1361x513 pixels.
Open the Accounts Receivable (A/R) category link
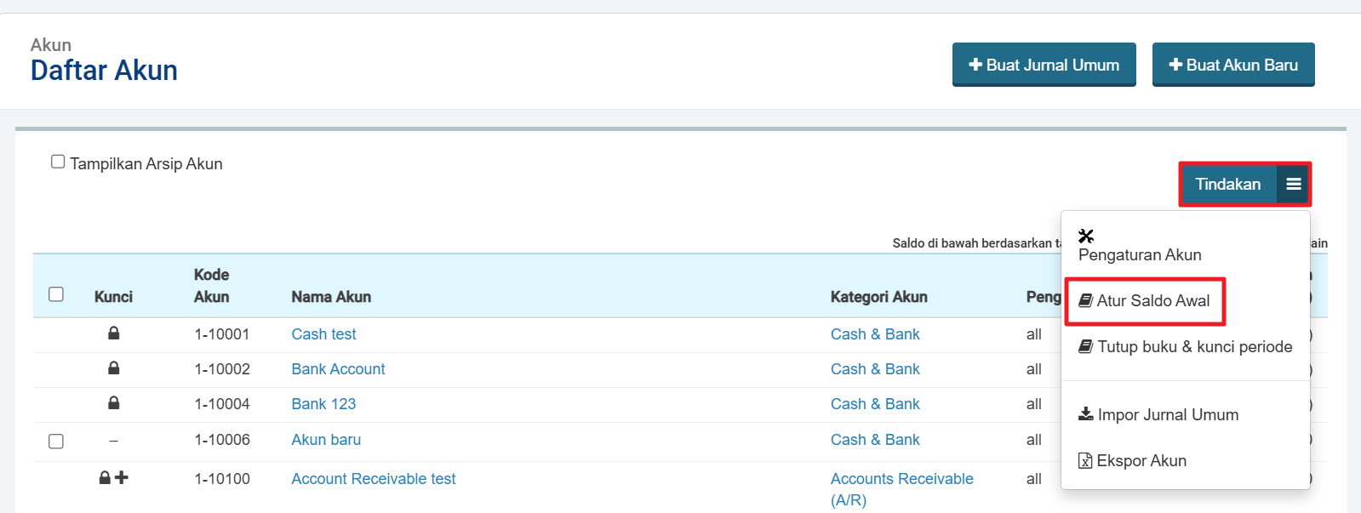pos(901,480)
